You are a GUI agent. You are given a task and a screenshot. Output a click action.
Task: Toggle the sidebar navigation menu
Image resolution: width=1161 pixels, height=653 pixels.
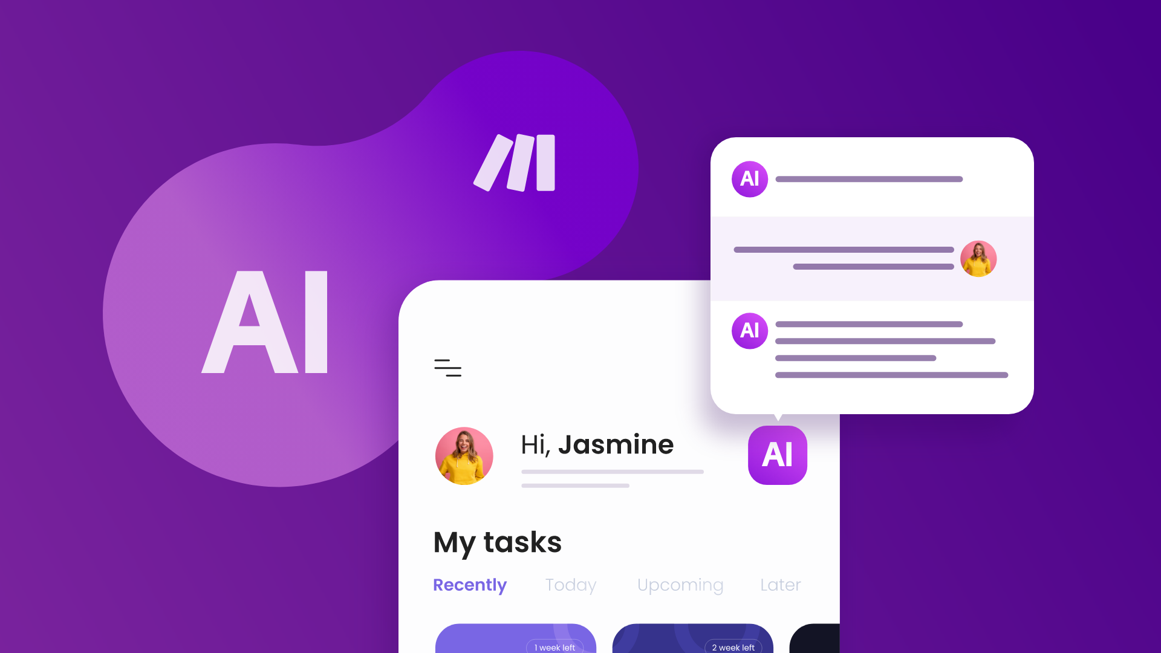coord(447,368)
